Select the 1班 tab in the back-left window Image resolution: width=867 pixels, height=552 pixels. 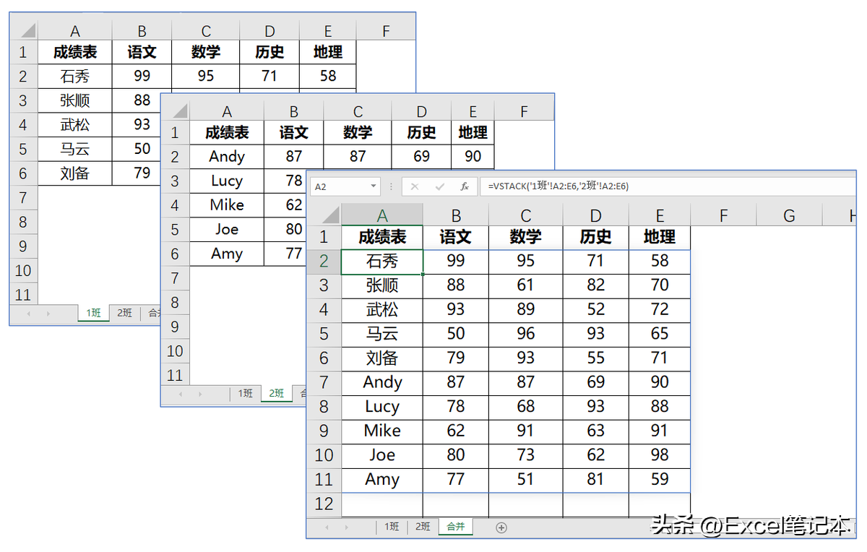coord(94,313)
